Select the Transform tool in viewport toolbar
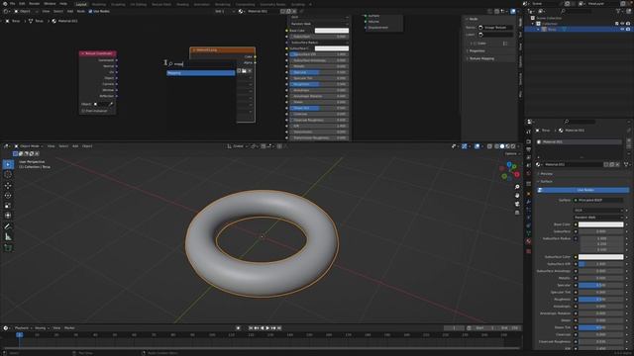This screenshot has height=356, width=634. pos(8,216)
